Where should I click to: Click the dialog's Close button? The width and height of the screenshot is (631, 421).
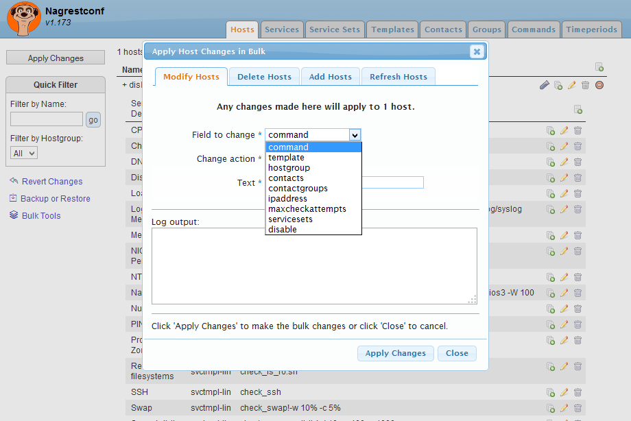point(457,353)
